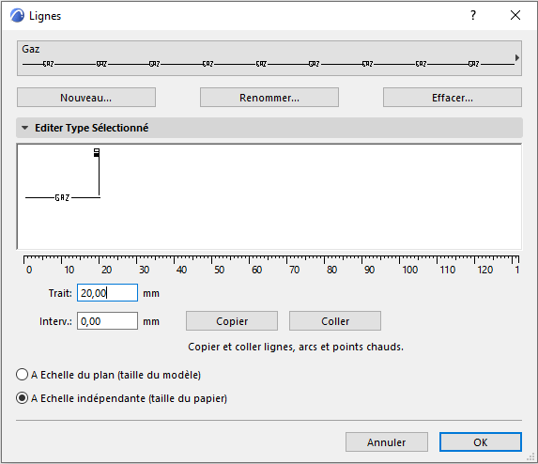Select the black handle atop vertical line
Viewport: 538px width, 464px height.
point(97,153)
